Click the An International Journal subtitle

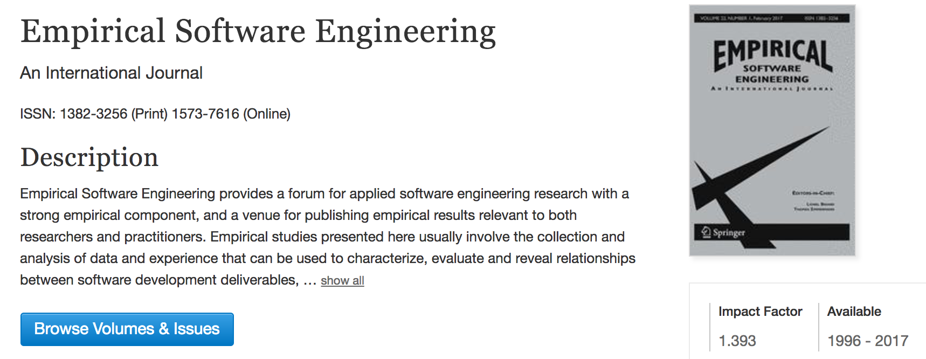coord(111,73)
